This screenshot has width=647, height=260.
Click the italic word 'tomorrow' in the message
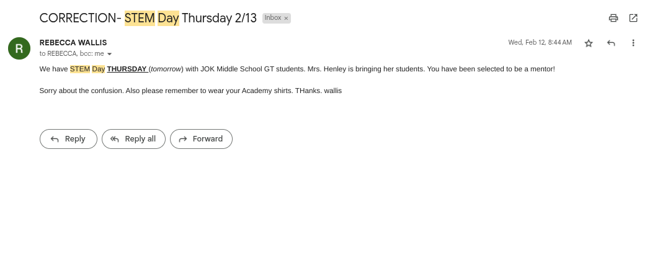point(167,69)
